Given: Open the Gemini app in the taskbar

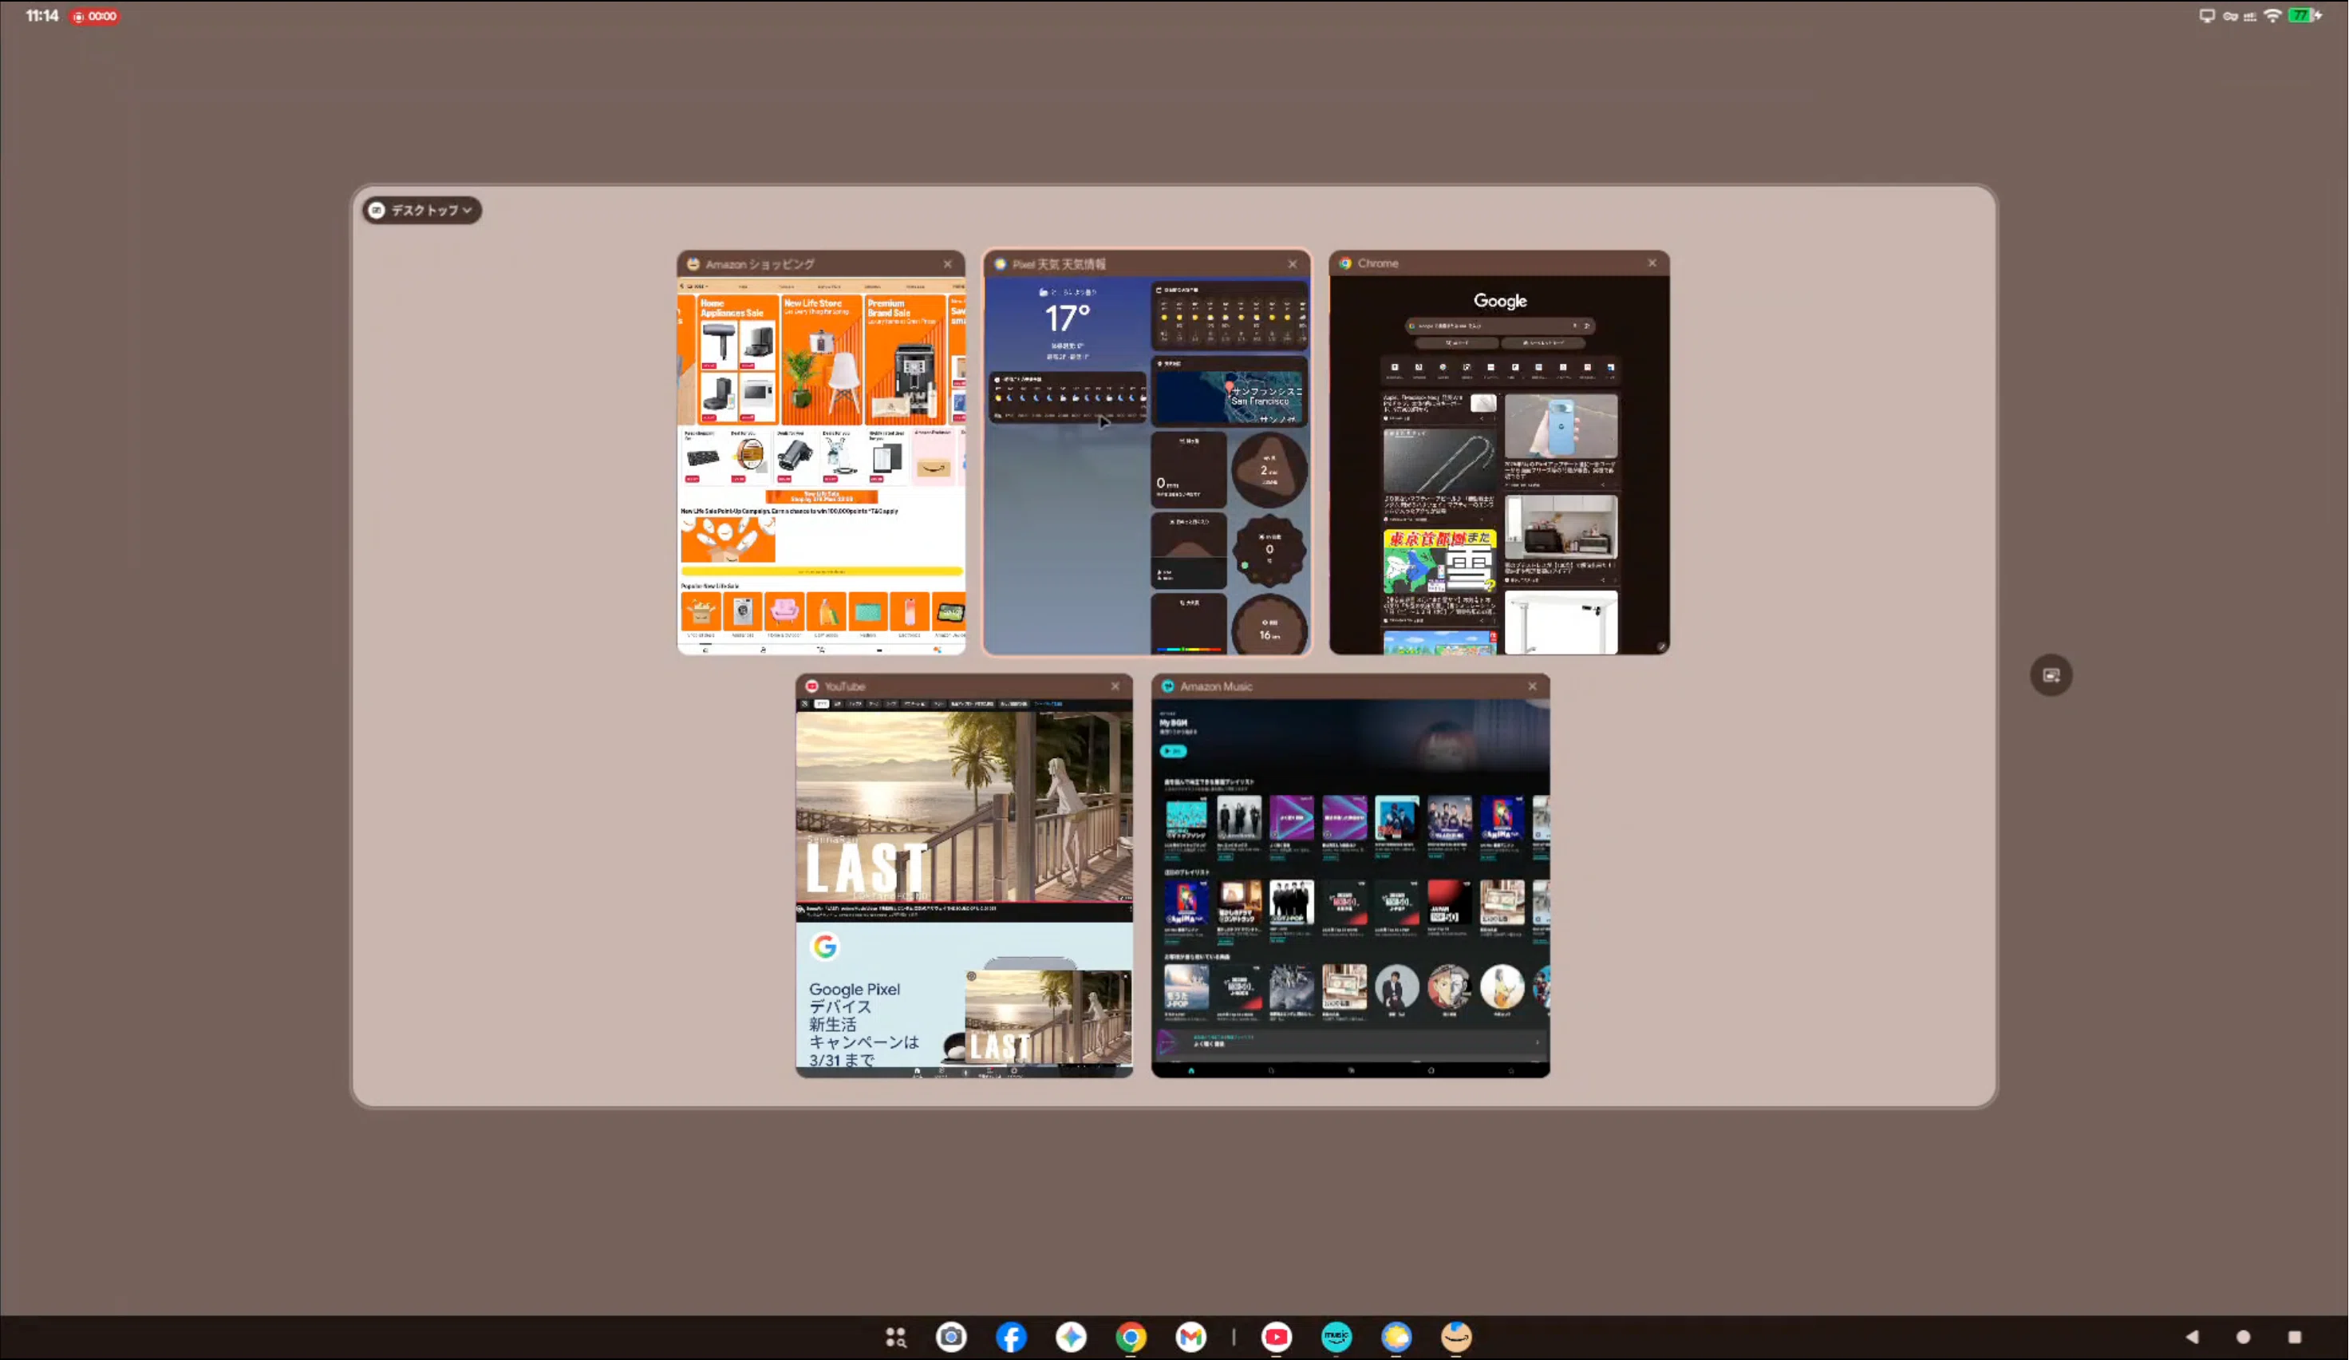Looking at the screenshot, I should click(1070, 1337).
